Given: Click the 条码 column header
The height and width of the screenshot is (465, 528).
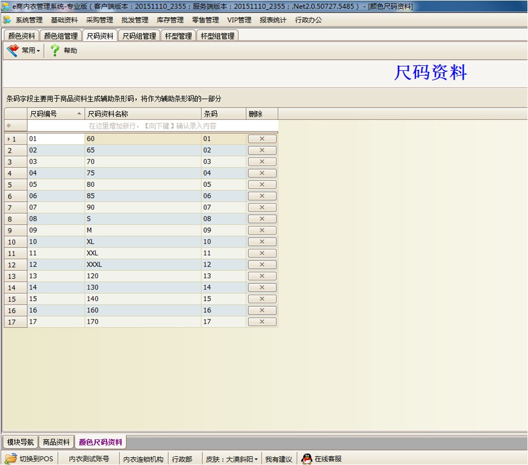Looking at the screenshot, I should click(x=224, y=114).
